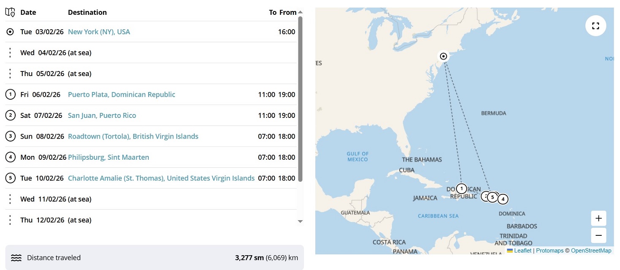Open New York (NY), USA destination link
The image size is (620, 270).
99,32
